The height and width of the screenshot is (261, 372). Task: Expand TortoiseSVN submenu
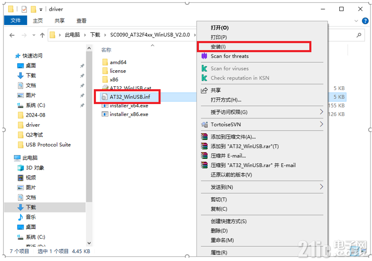point(262,124)
